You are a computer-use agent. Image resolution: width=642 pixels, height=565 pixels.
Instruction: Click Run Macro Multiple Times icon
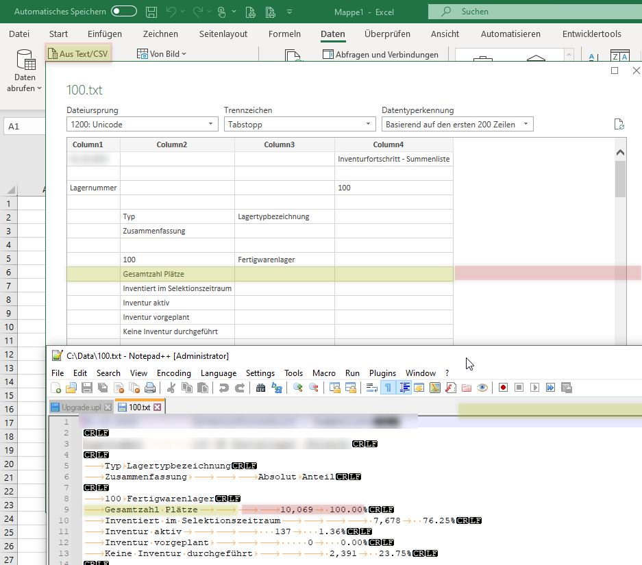(x=550, y=388)
